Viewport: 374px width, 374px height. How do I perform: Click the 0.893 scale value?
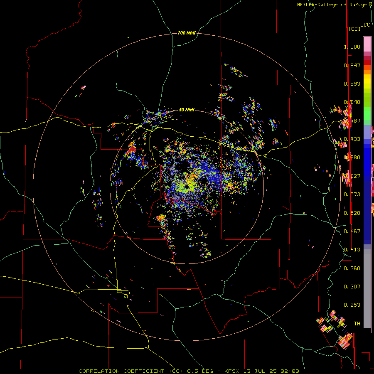(x=352, y=84)
